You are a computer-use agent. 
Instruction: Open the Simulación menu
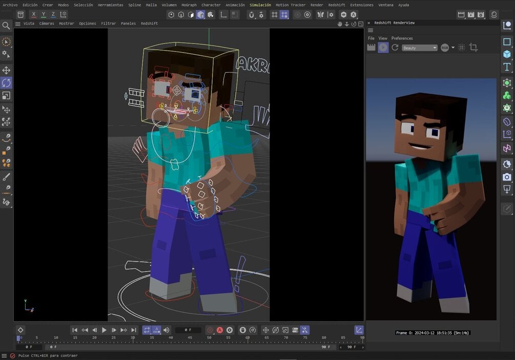click(x=260, y=5)
